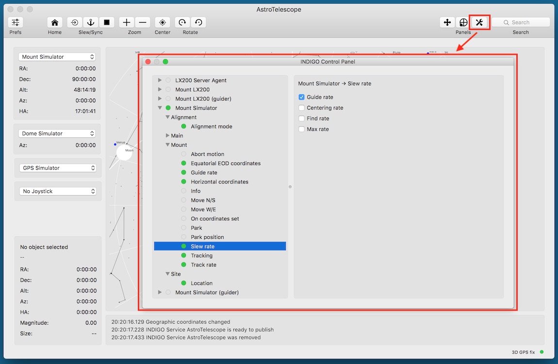Click the Center crosshair icon
558x364 pixels.
pos(162,22)
